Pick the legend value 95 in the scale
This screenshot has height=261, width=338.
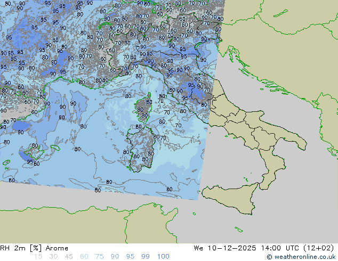point(130,257)
